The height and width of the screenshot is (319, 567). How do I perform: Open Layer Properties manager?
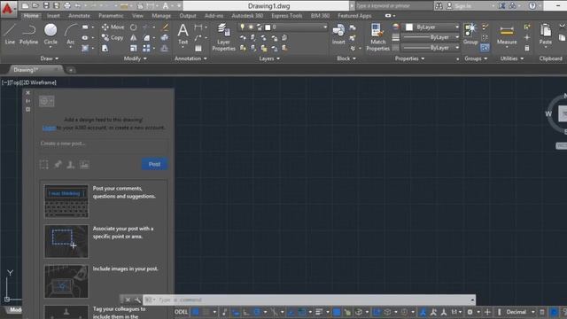[223, 37]
